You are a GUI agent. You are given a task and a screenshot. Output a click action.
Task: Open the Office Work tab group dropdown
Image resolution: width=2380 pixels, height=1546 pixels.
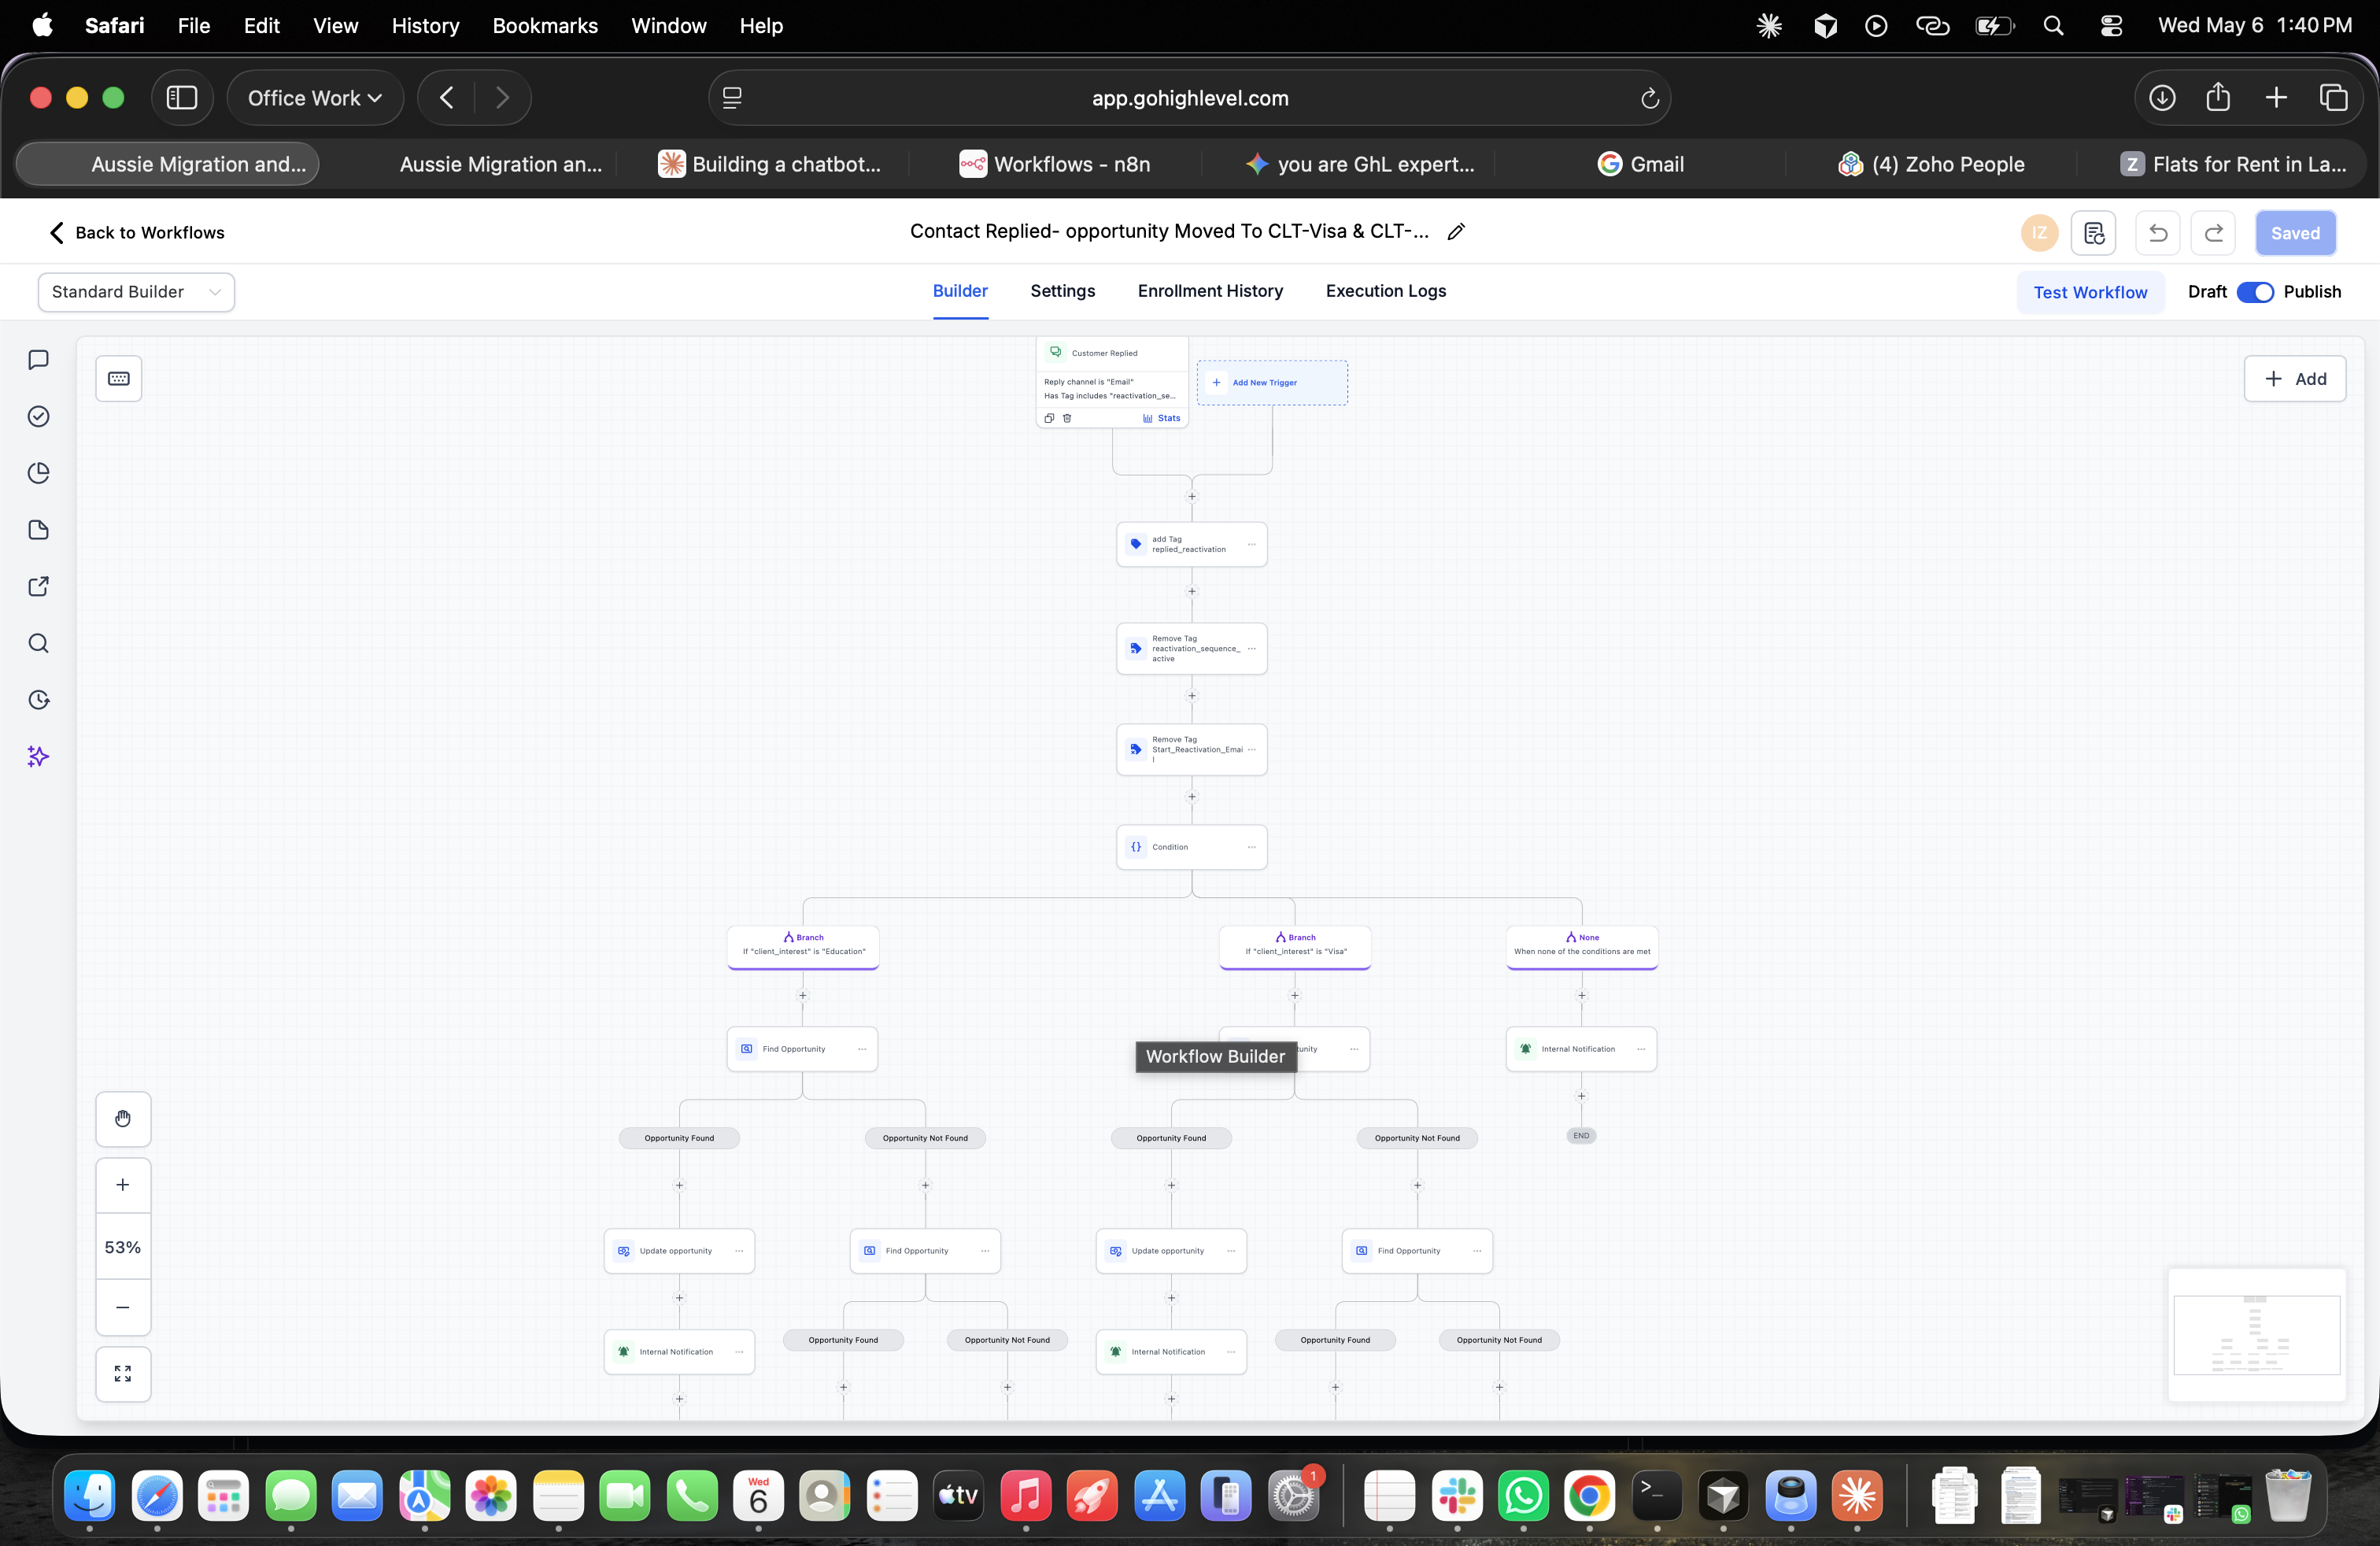click(315, 98)
